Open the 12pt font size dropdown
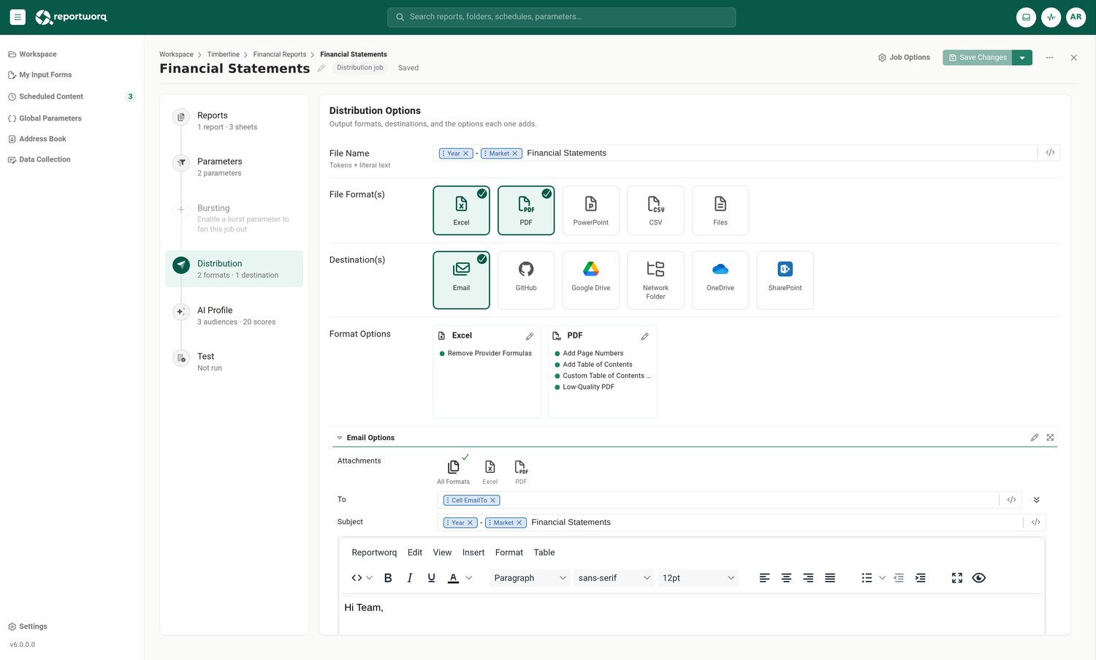 698,578
